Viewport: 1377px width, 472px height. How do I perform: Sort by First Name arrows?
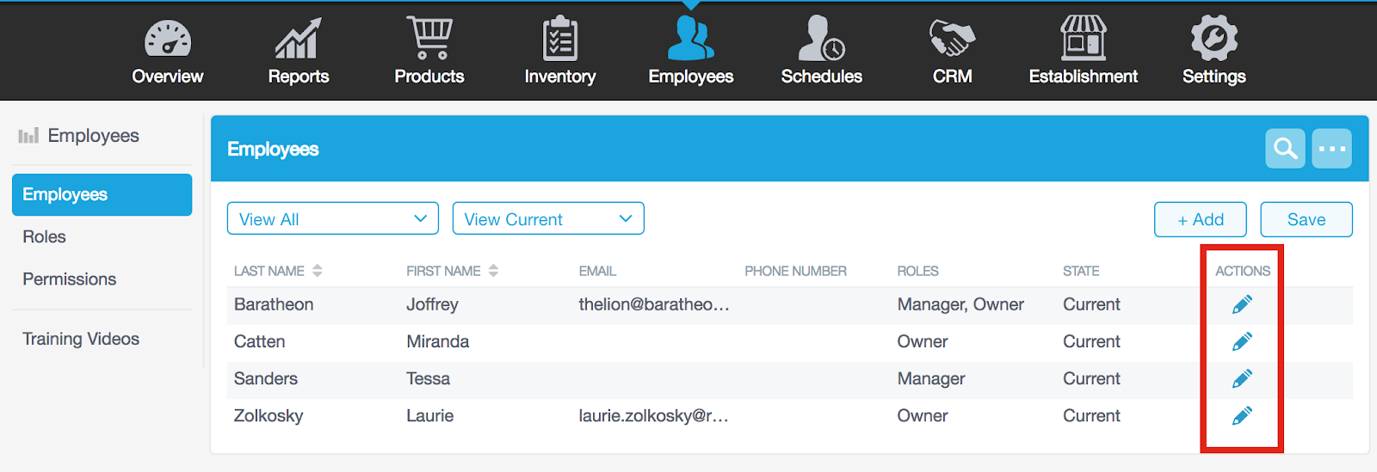pyautogui.click(x=493, y=271)
